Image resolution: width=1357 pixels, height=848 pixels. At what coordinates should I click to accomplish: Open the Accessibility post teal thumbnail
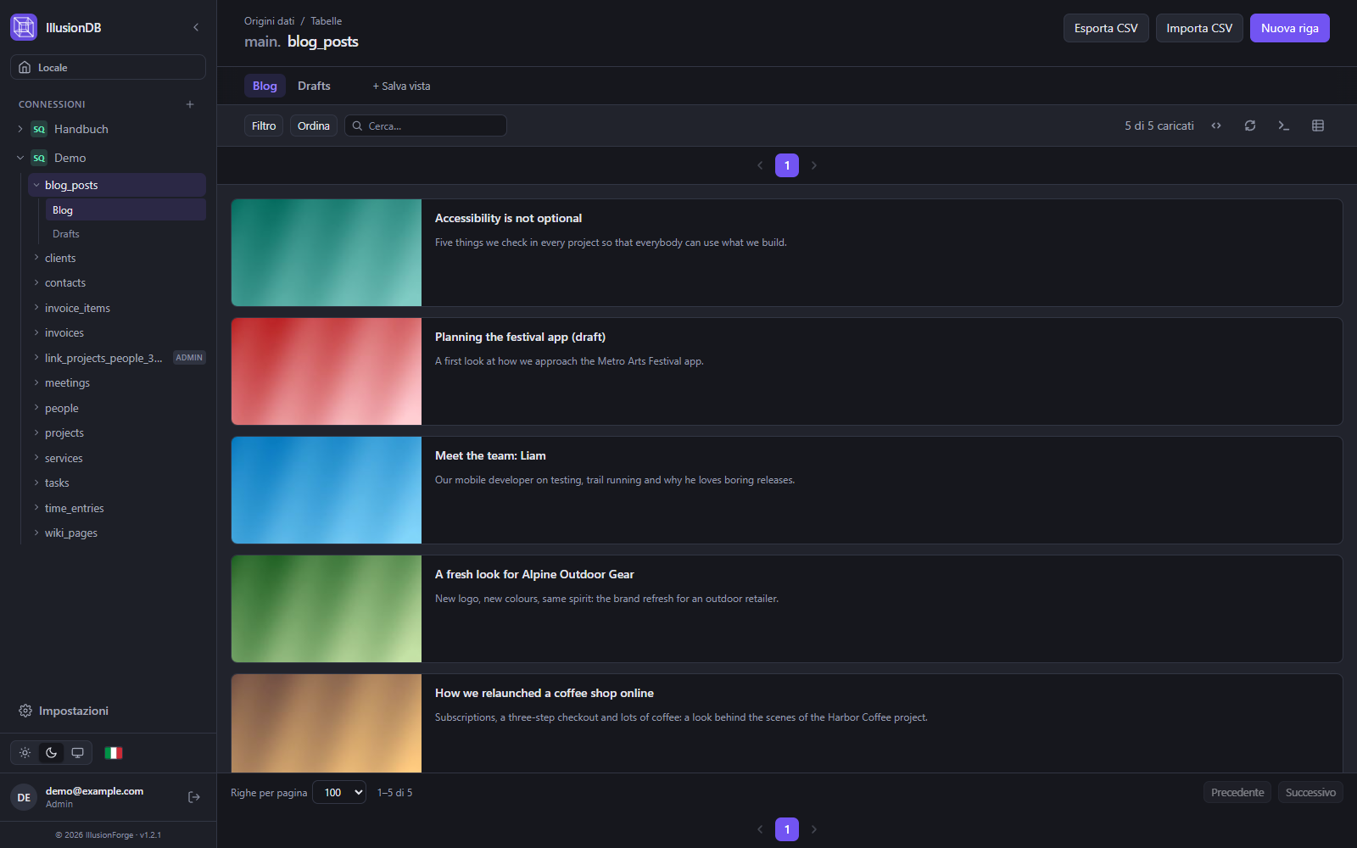327,253
